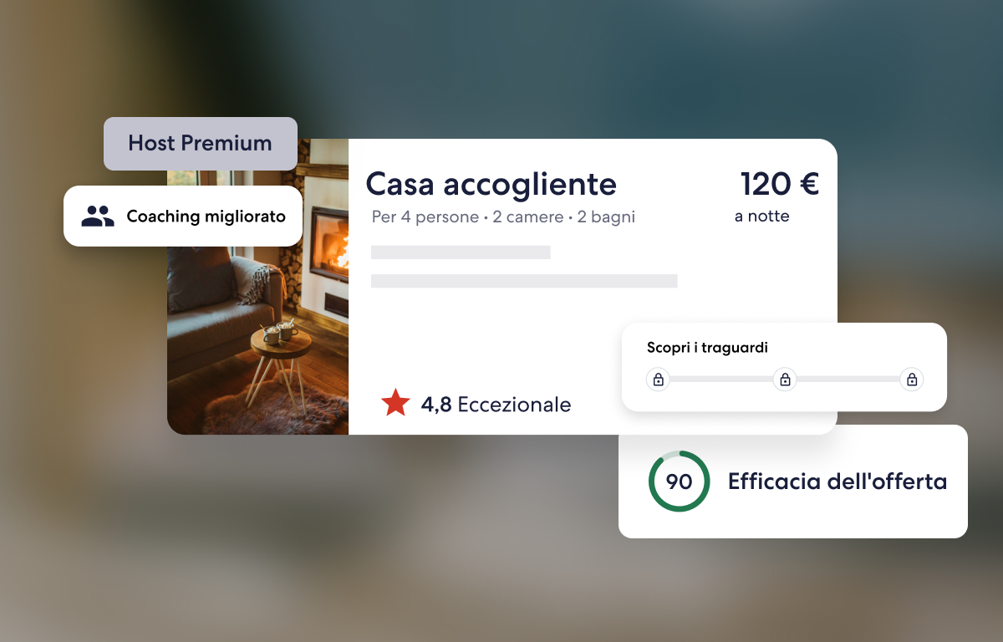Click the short gray placeholder text line
Screen dimensions: 1003x642
(x=461, y=252)
